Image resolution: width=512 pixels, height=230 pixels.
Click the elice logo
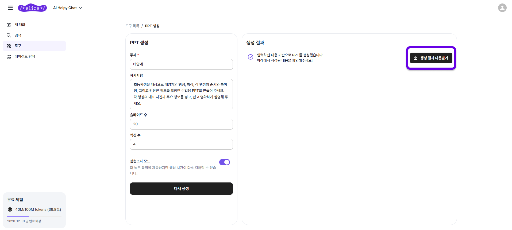coord(32,8)
